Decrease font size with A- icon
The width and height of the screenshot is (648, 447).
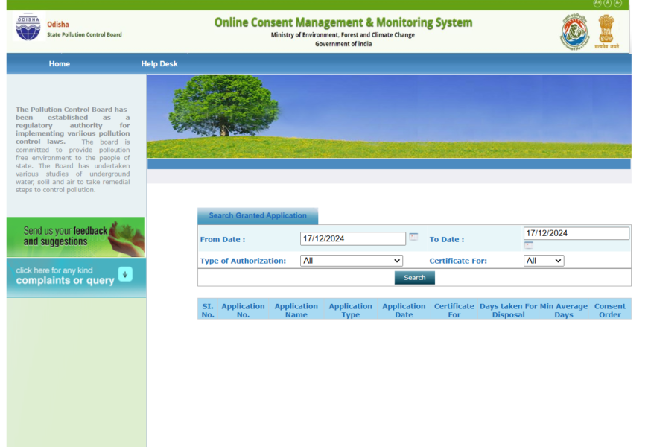[617, 3]
